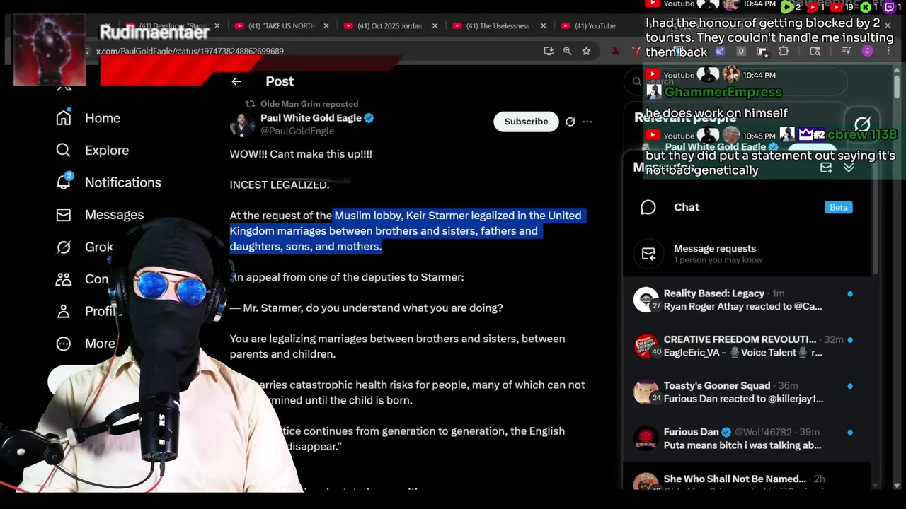Open the browser extensions puzzle icon
Viewport: 906px width, 509px height.
pos(784,51)
